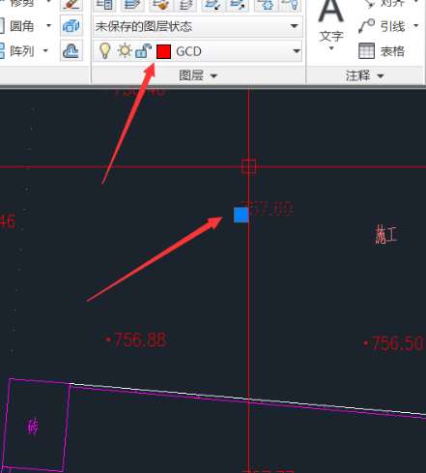The width and height of the screenshot is (426, 473).
Task: Open the 文字 dropdown arrow
Action: [331, 48]
